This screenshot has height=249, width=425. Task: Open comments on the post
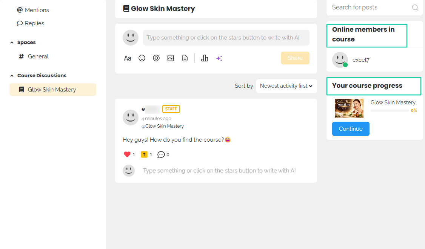(x=161, y=154)
